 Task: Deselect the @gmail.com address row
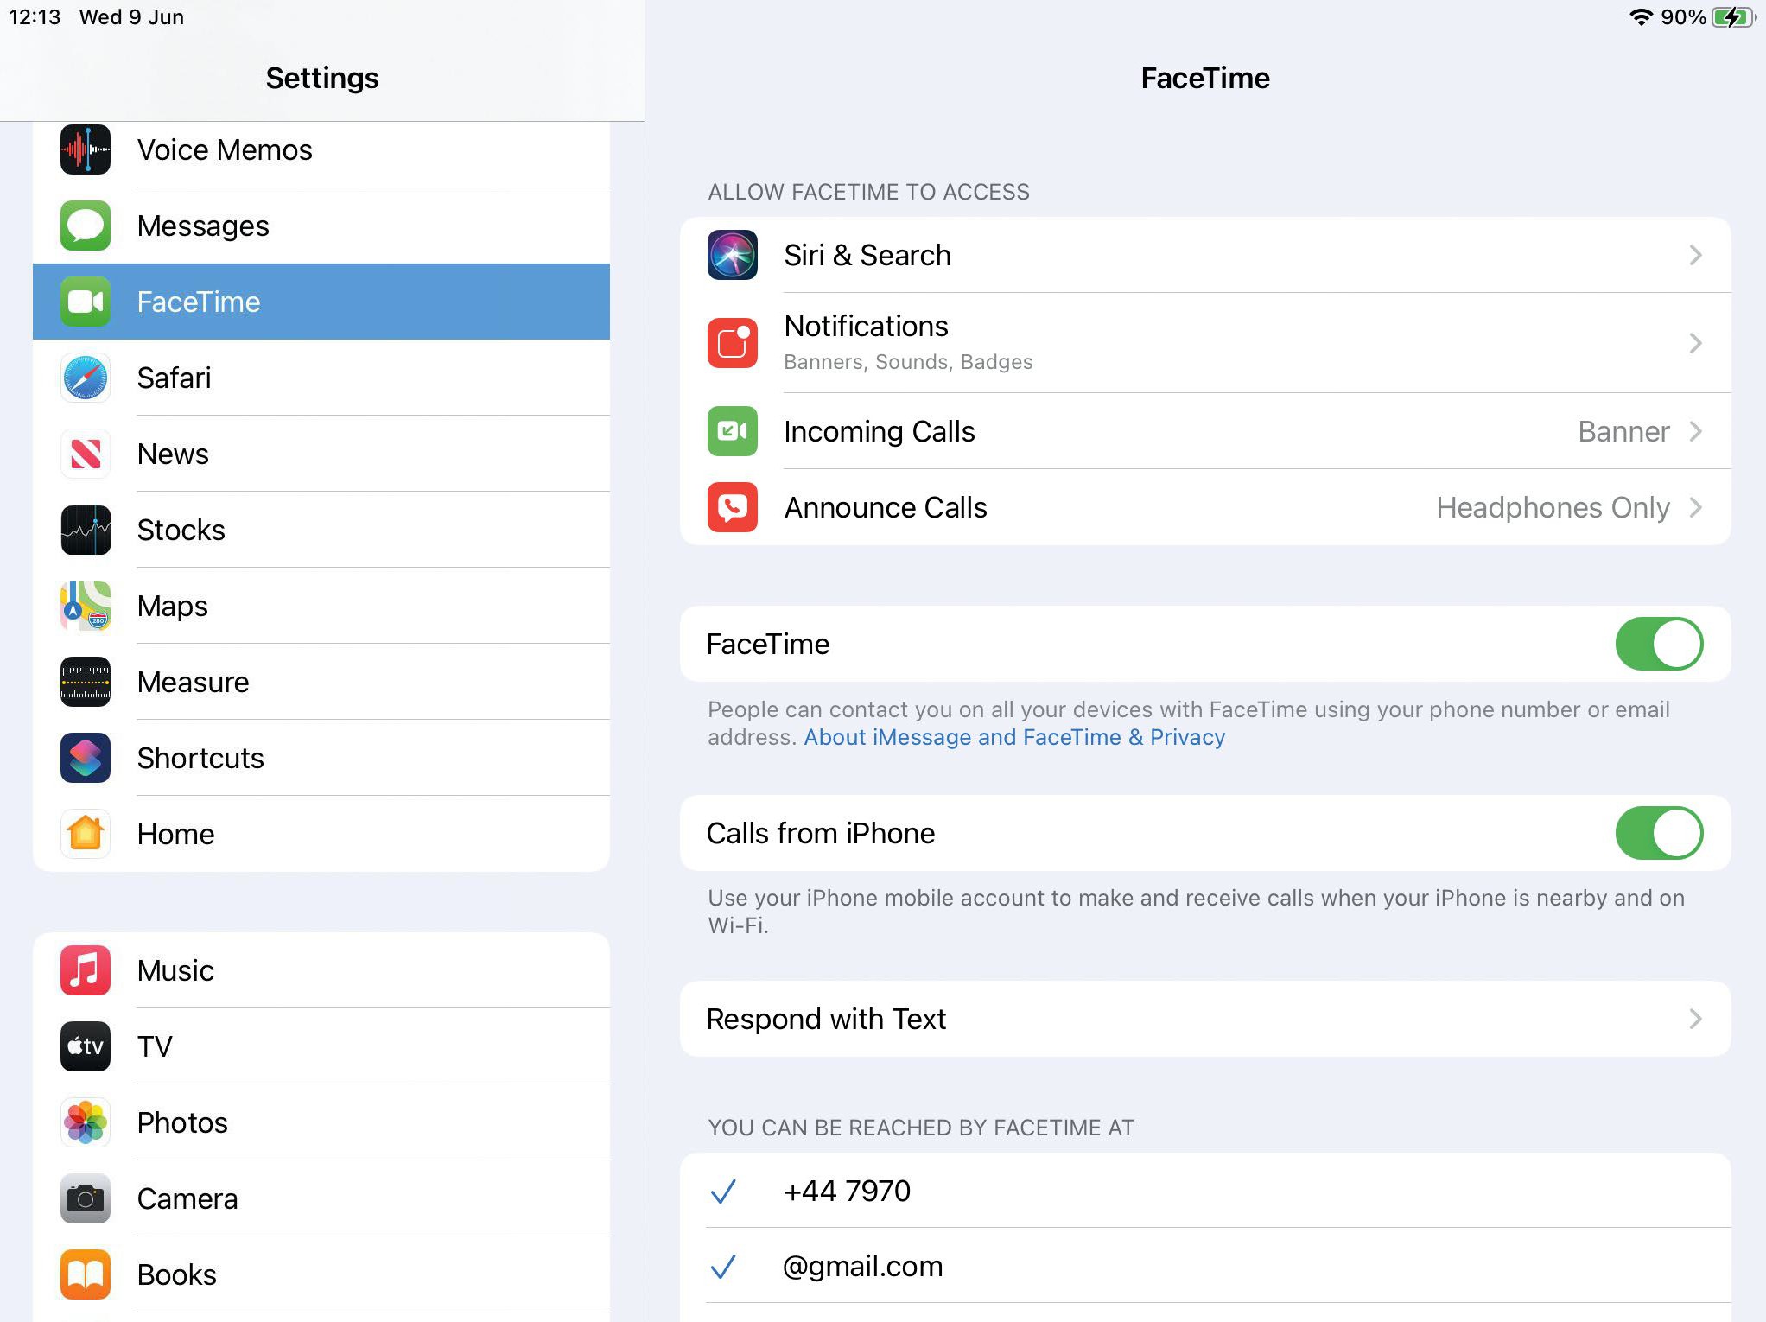[x=862, y=1266]
